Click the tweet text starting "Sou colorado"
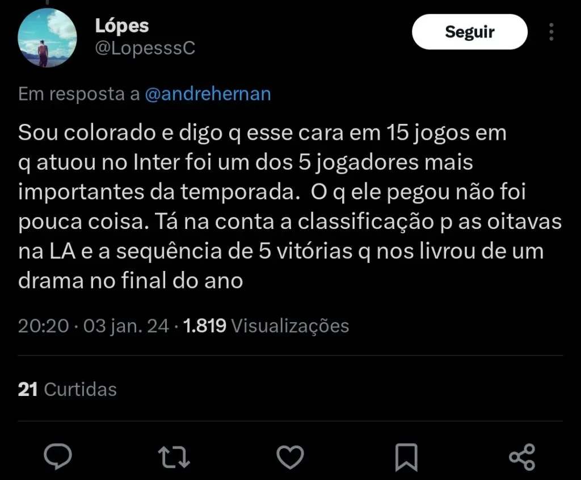 pyautogui.click(x=262, y=135)
